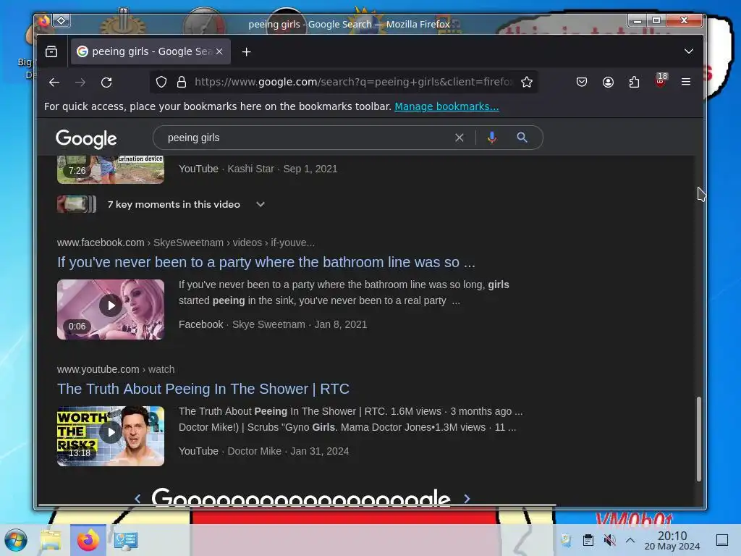Click 'Doctor Mike' source text

click(x=254, y=451)
